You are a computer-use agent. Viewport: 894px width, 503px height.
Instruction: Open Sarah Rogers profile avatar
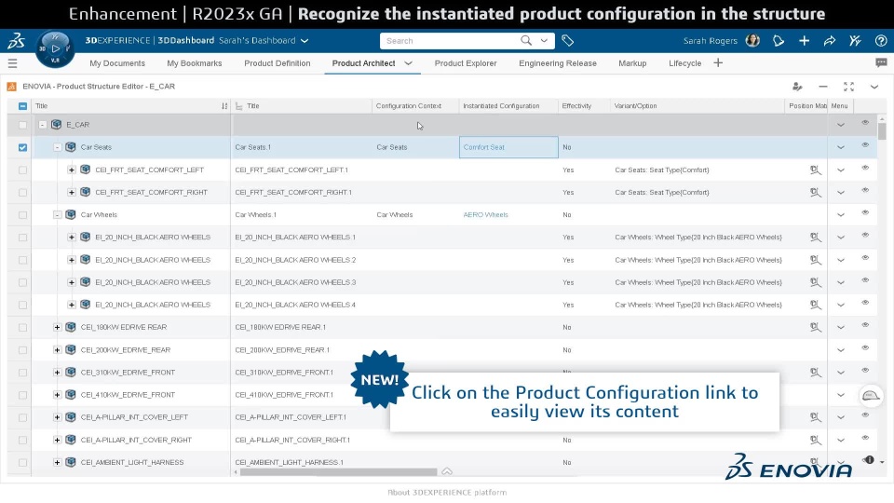(x=752, y=40)
